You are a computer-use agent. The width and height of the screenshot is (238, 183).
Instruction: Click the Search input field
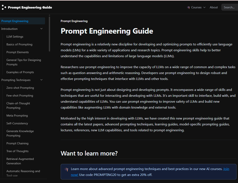click(x=229, y=8)
